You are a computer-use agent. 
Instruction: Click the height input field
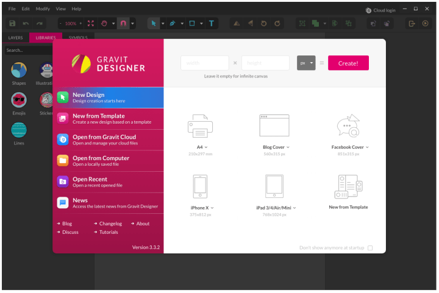(x=265, y=63)
